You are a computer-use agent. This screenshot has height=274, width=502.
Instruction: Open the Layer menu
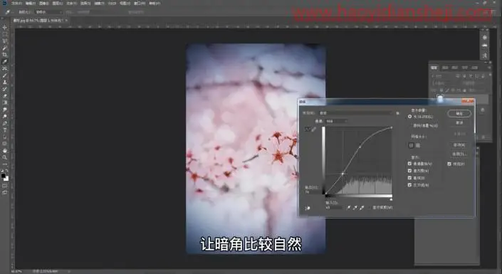[x=57, y=3]
